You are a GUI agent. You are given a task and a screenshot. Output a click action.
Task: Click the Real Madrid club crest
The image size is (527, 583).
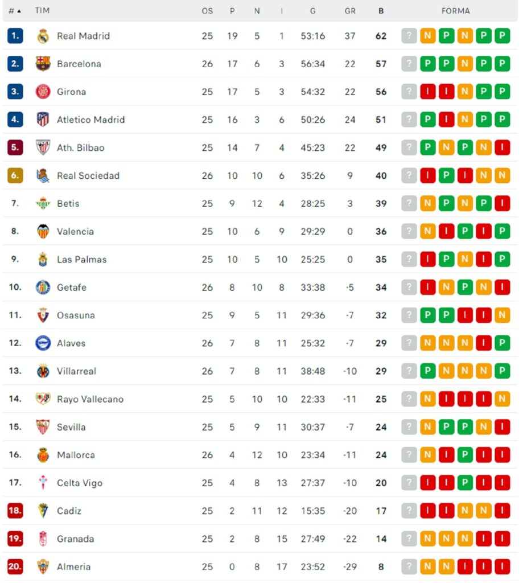[43, 36]
